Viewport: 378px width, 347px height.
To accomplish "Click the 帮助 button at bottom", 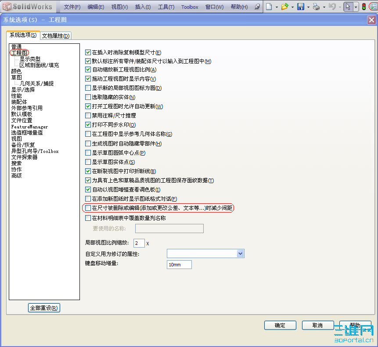I will pyautogui.click(x=355, y=326).
